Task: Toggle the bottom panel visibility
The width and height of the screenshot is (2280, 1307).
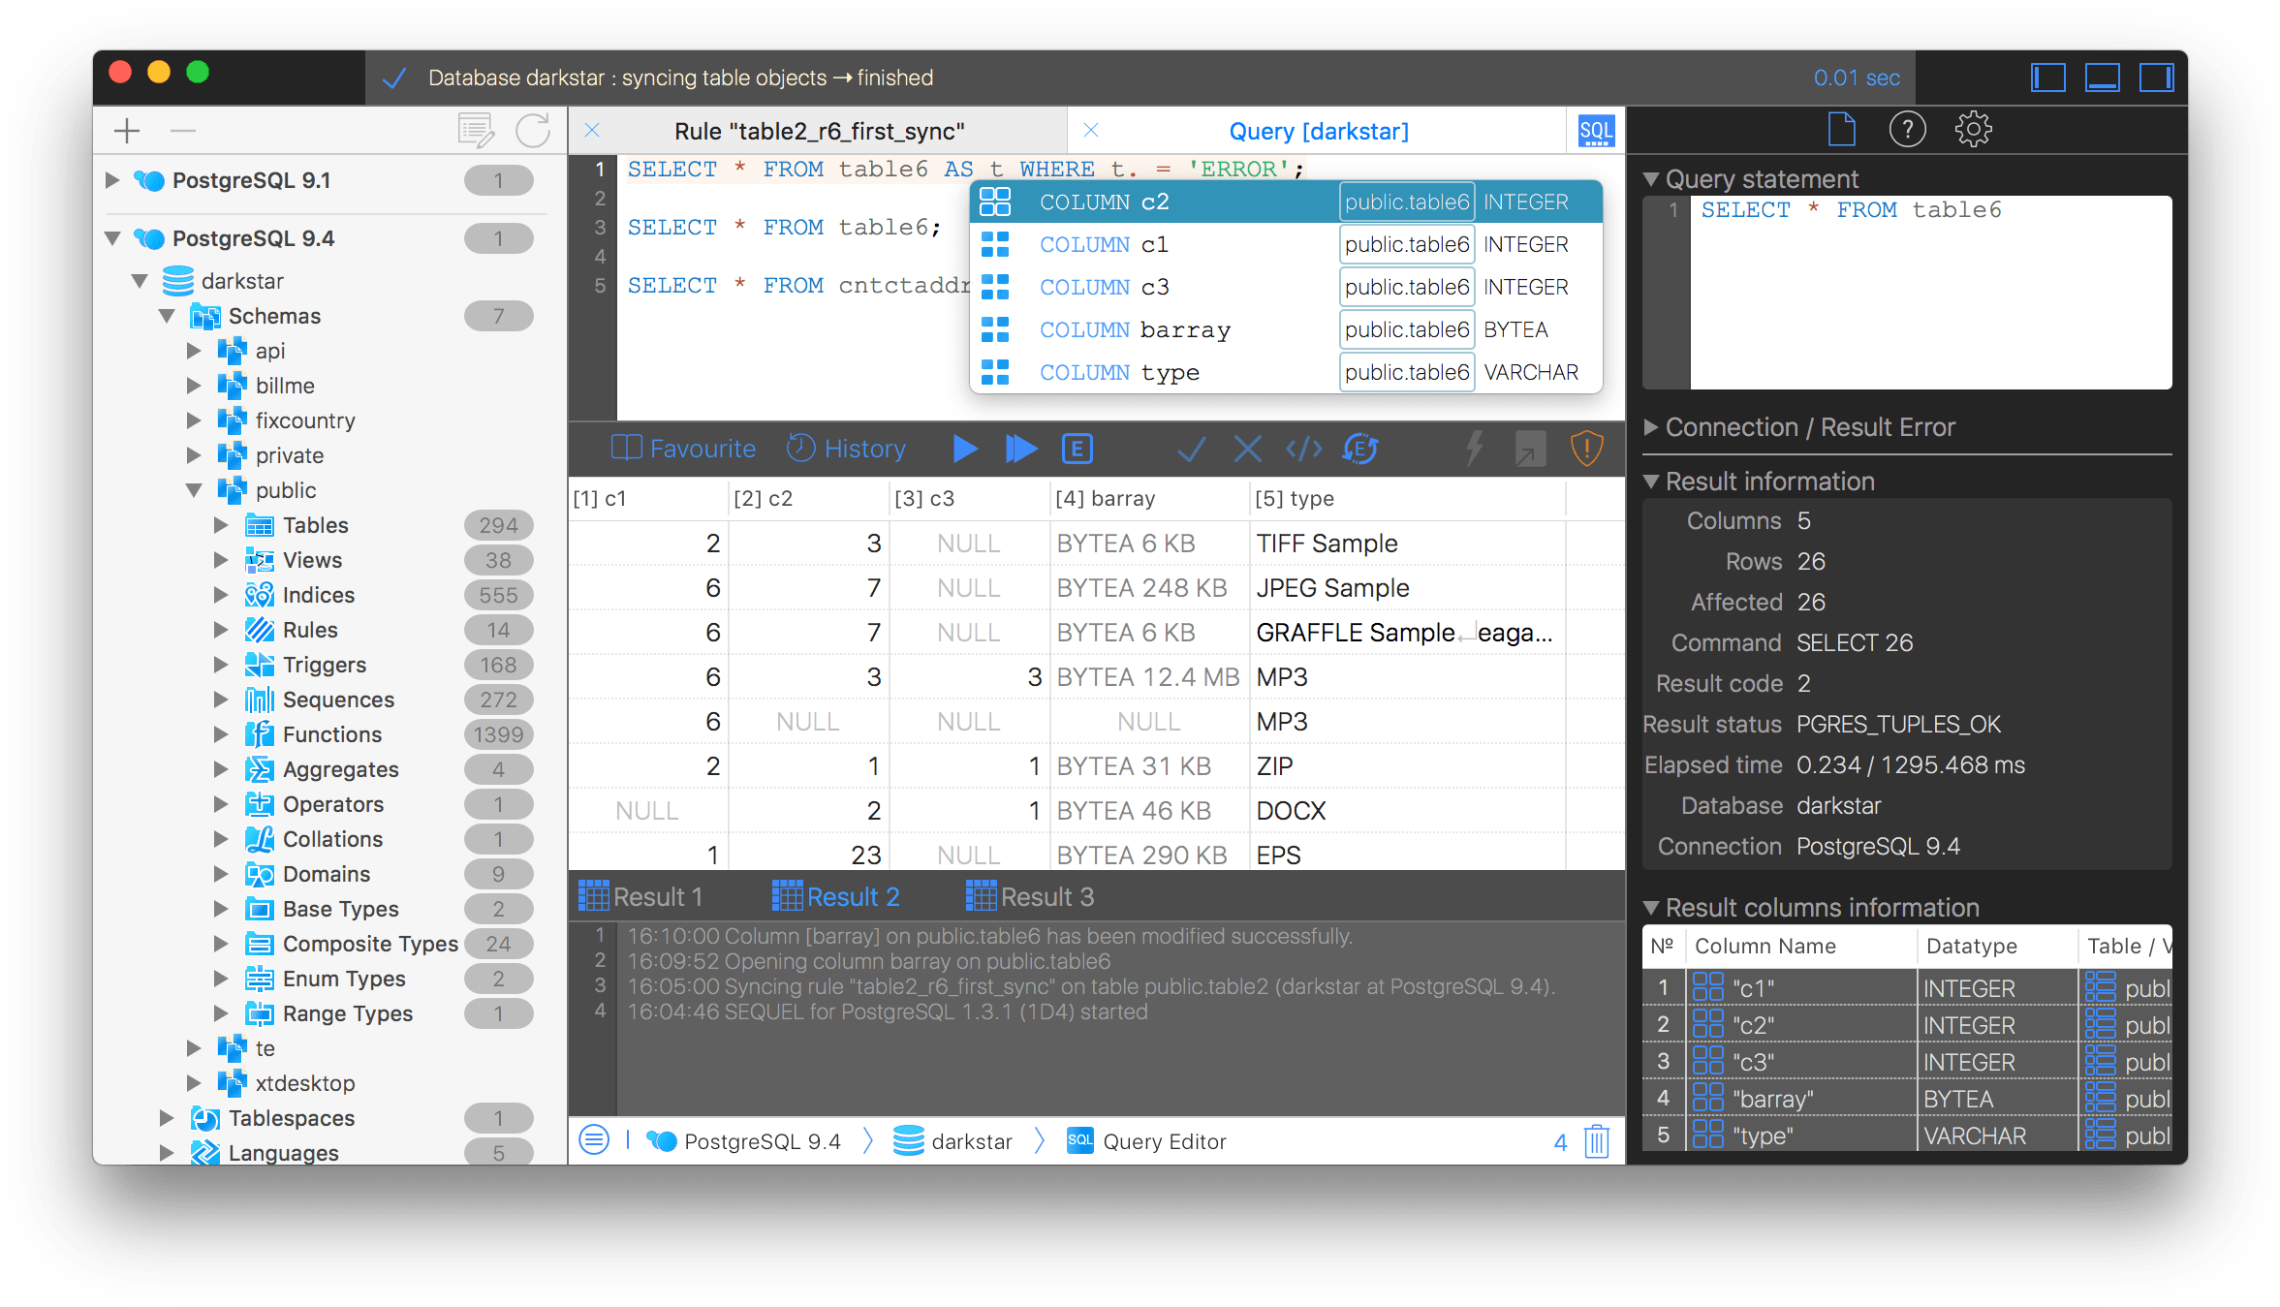Action: (2102, 78)
